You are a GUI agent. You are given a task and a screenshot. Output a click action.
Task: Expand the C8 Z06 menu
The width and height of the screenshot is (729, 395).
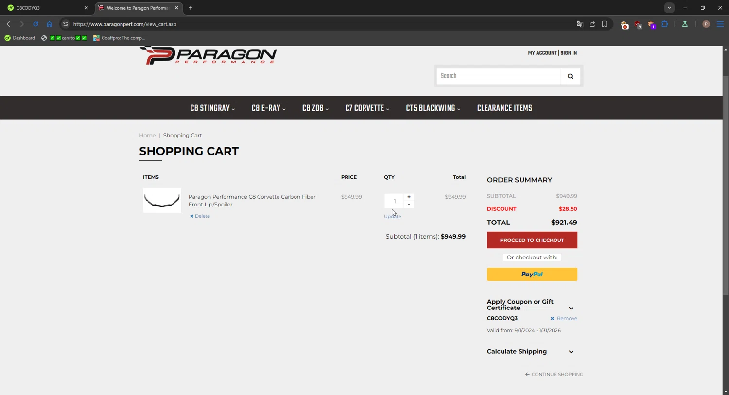coord(315,108)
